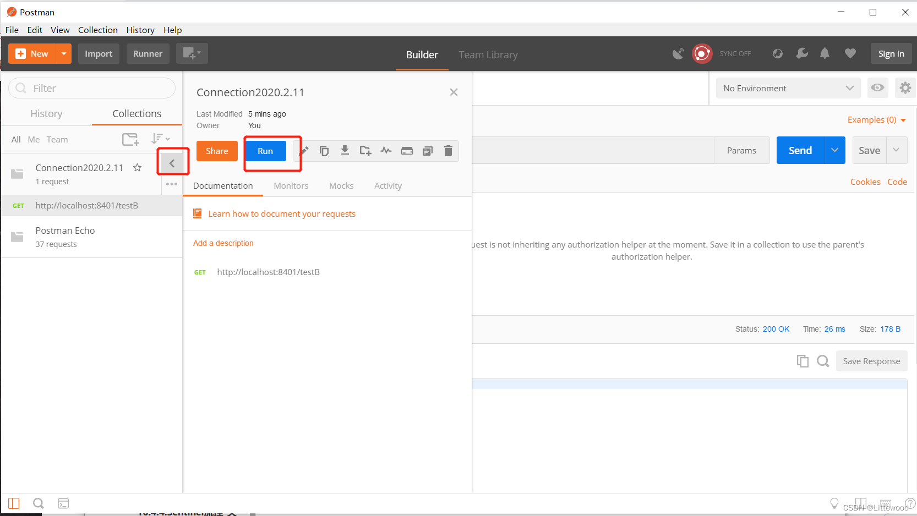Click the download collection icon
Viewport: 917px width, 516px height.
coord(345,150)
